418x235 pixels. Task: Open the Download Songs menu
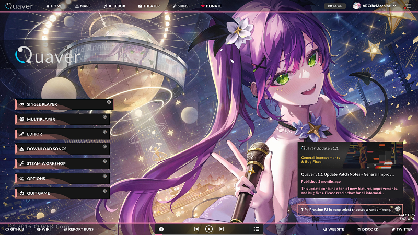(x=62, y=149)
